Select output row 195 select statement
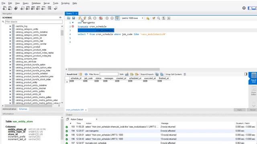 [x=160, y=135]
